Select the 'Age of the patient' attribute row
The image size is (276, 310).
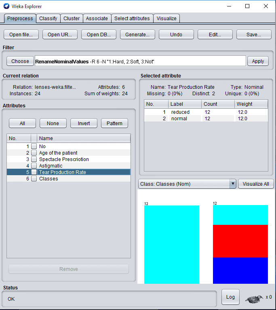point(69,153)
